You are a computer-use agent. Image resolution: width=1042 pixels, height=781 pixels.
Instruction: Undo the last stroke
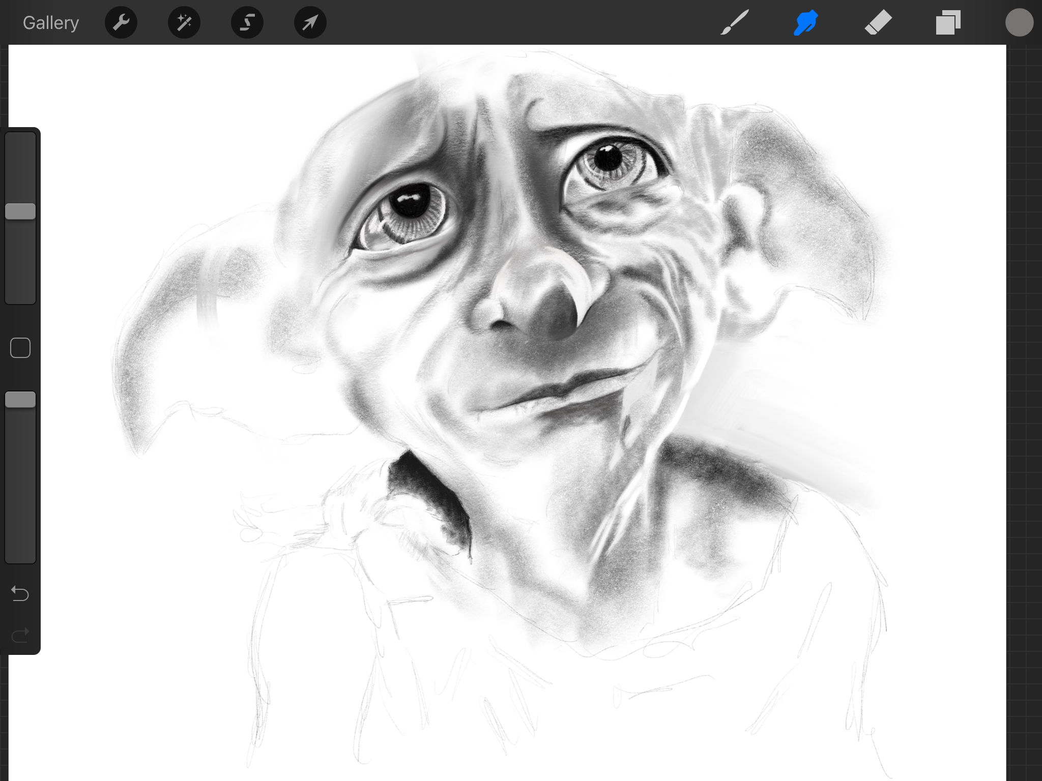tap(20, 593)
